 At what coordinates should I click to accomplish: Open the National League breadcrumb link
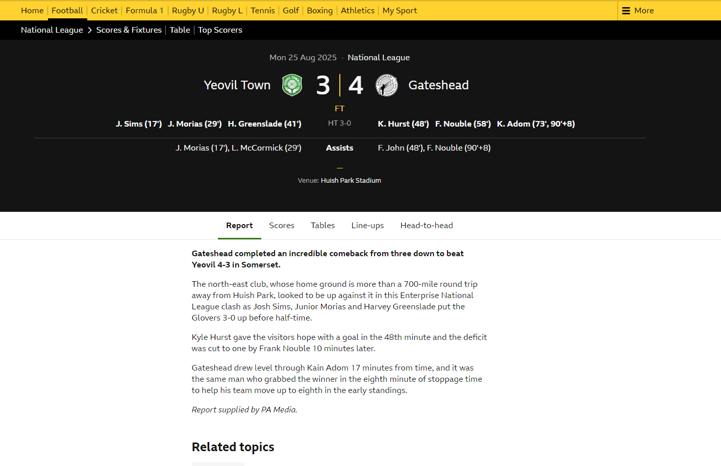52,30
